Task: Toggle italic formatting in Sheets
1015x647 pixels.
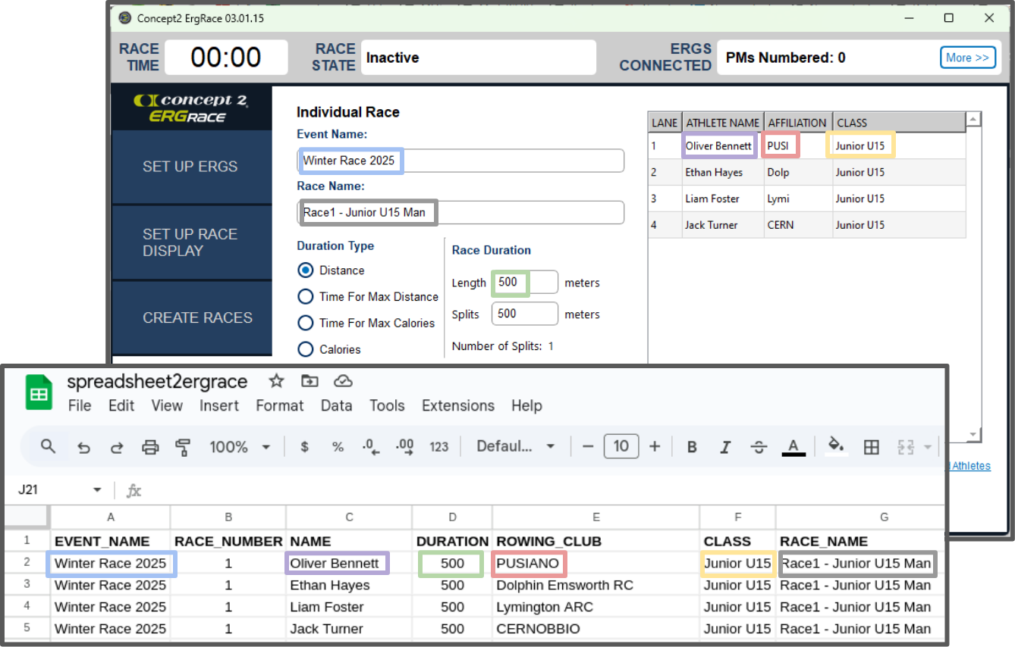Action: (725, 447)
